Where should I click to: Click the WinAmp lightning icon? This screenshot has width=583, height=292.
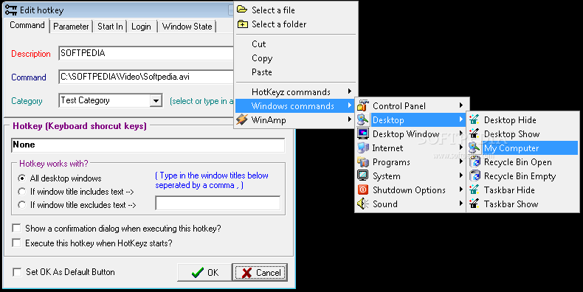click(242, 119)
